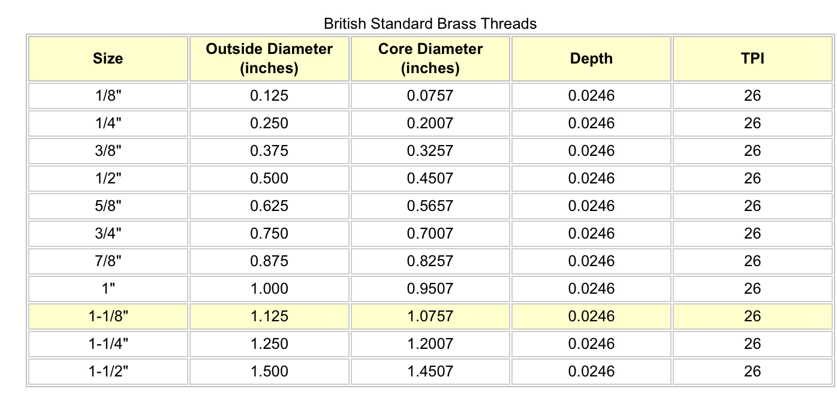Click the Core Diameter column header
The width and height of the screenshot is (837, 416).
coord(430,58)
